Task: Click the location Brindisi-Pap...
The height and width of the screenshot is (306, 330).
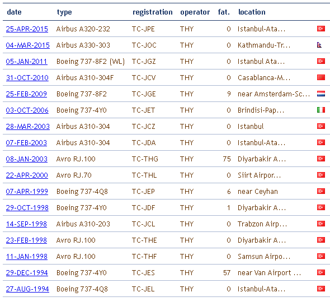Action: tap(261, 110)
